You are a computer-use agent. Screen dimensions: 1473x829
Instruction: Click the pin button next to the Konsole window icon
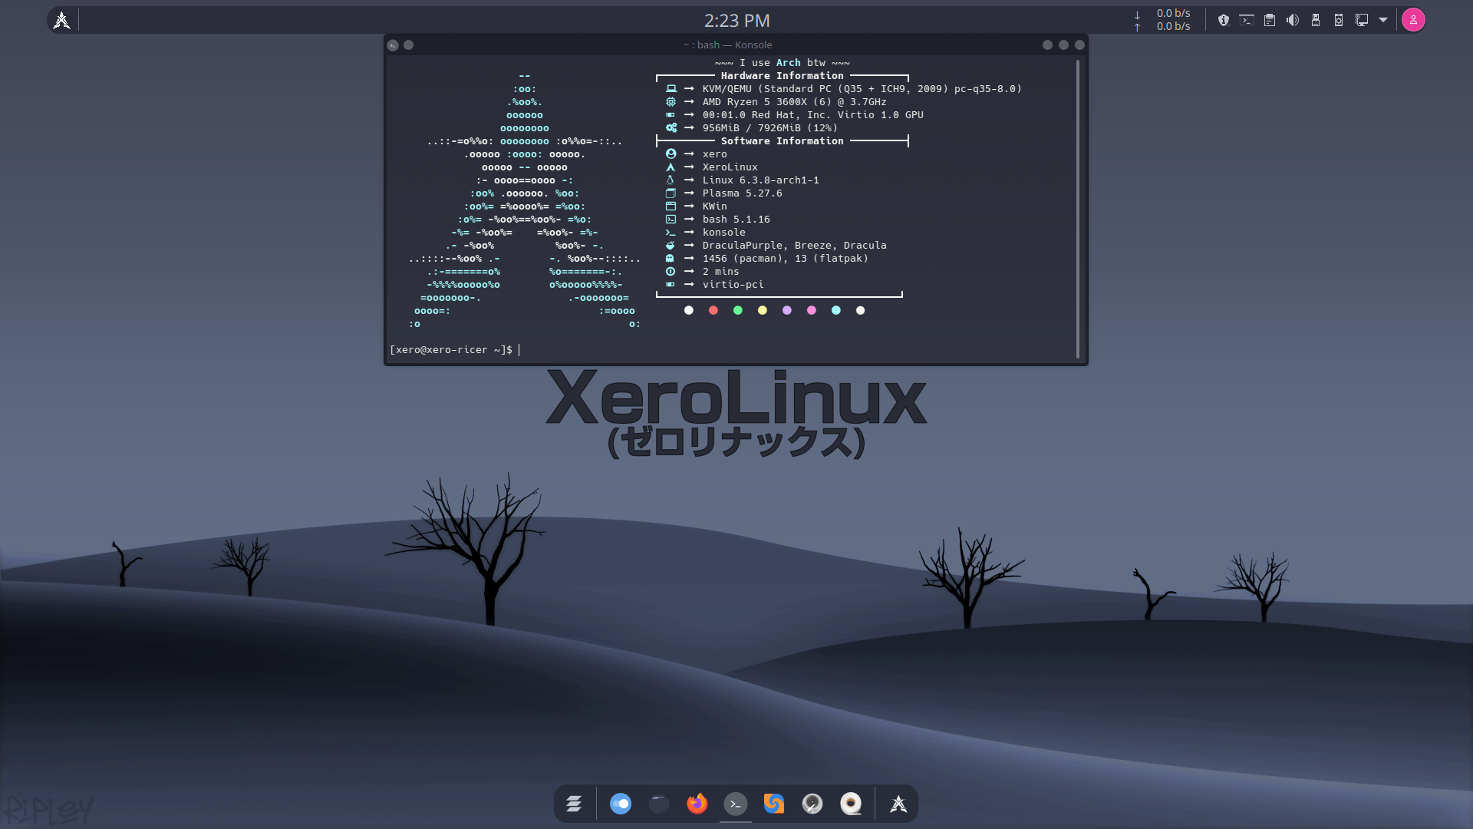pyautogui.click(x=409, y=45)
